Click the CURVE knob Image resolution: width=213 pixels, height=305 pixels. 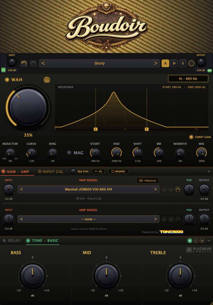point(31,153)
